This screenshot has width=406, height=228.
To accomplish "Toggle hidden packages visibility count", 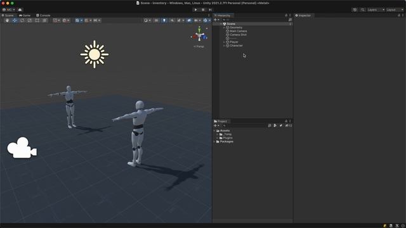I will click(289, 125).
